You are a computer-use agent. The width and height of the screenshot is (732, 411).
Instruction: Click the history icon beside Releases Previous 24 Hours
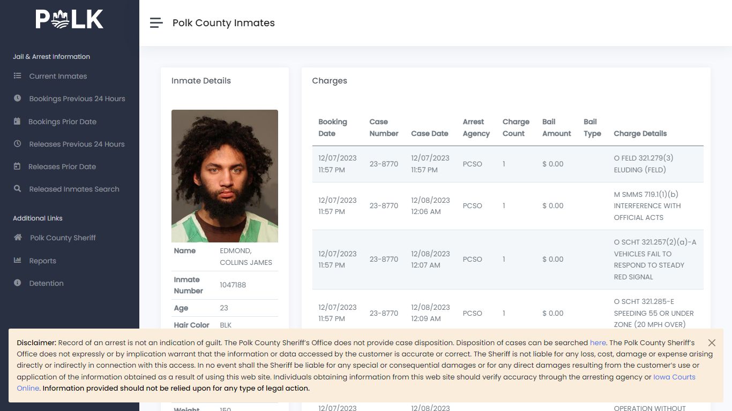pyautogui.click(x=18, y=144)
